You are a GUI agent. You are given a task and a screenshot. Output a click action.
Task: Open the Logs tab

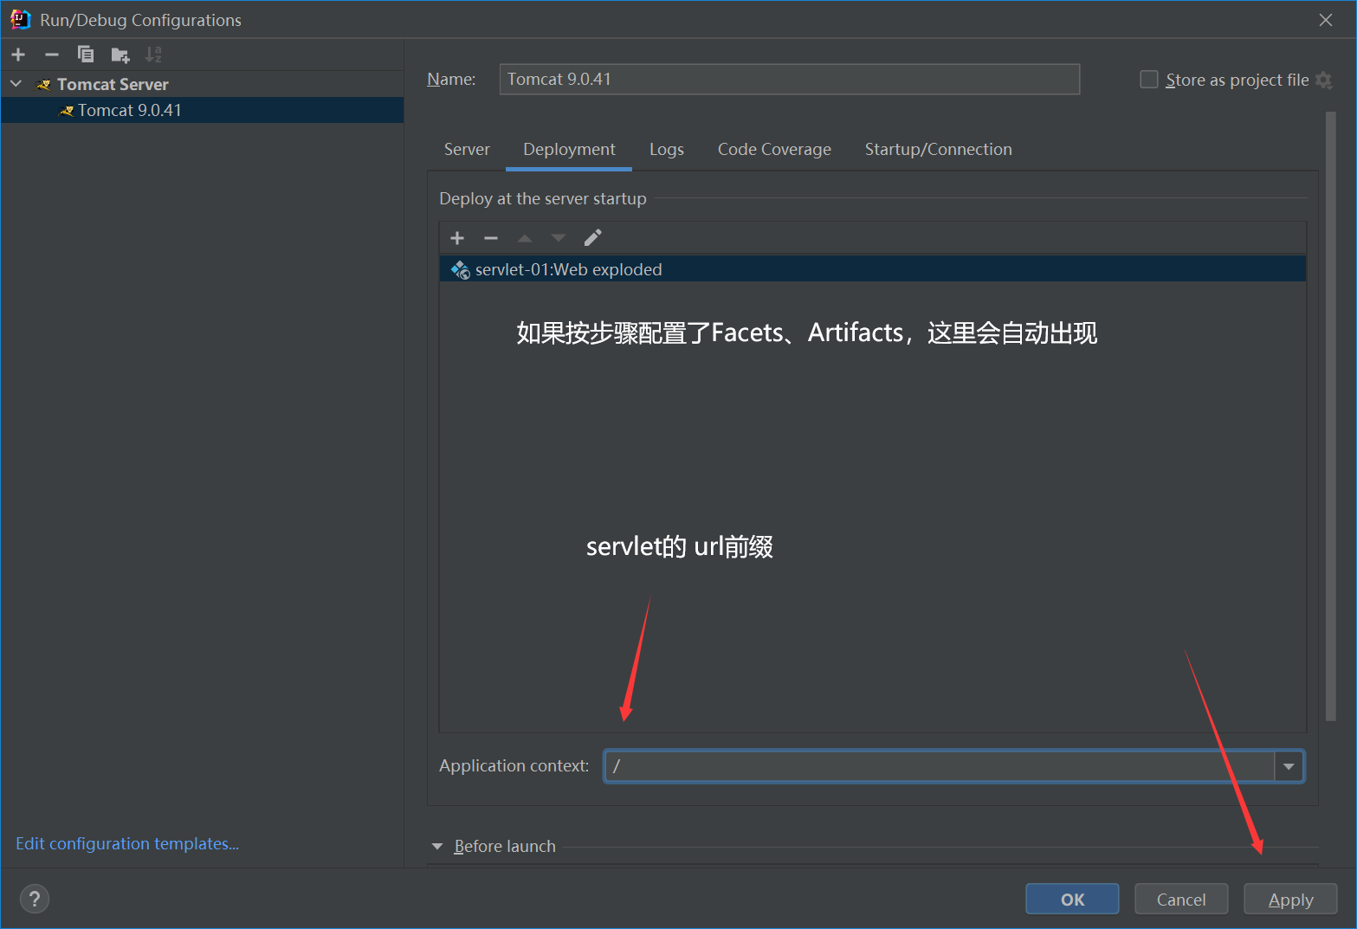667,149
